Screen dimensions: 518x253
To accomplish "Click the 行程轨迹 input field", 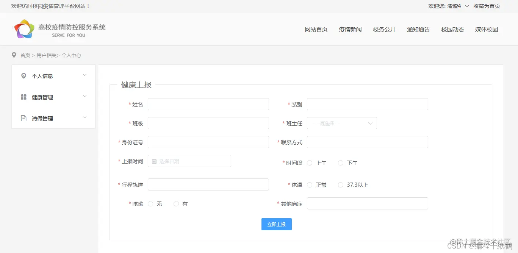I will coord(208,184).
